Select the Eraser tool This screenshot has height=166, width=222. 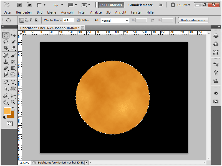pyautogui.click(x=6, y=68)
